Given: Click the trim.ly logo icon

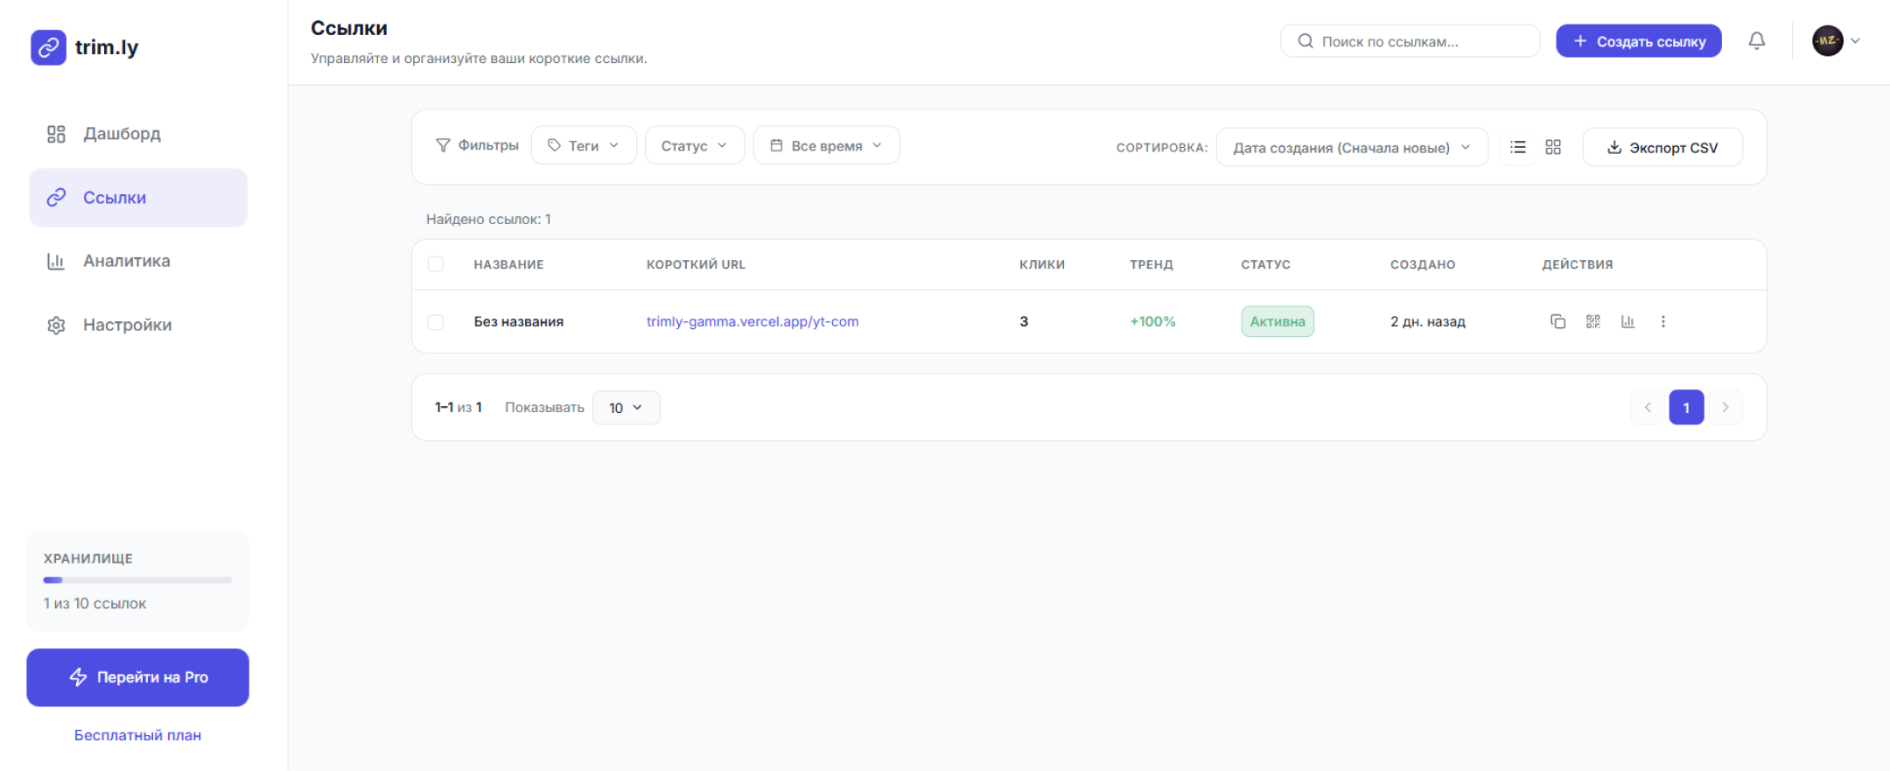Looking at the screenshot, I should (x=48, y=47).
